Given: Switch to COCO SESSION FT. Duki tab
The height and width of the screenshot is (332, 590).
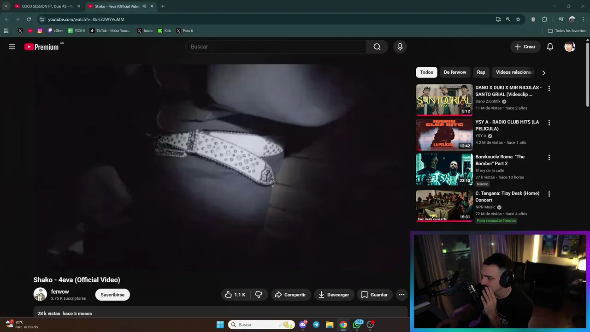Looking at the screenshot, I should click(x=47, y=6).
